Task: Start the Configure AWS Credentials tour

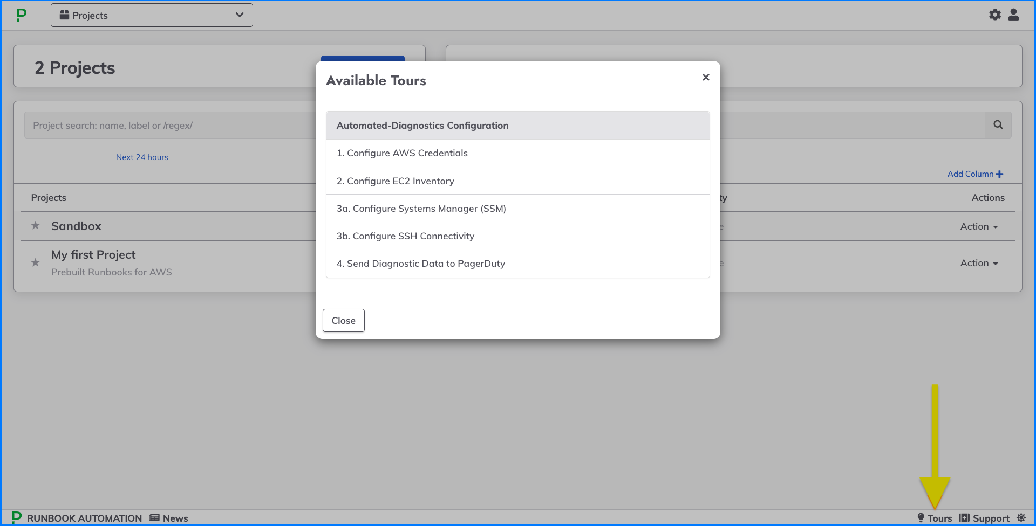Action: click(x=518, y=153)
